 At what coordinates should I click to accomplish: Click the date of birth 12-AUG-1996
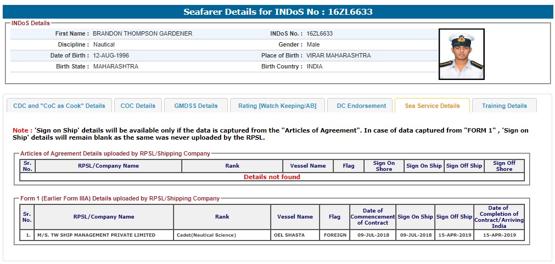tap(111, 55)
